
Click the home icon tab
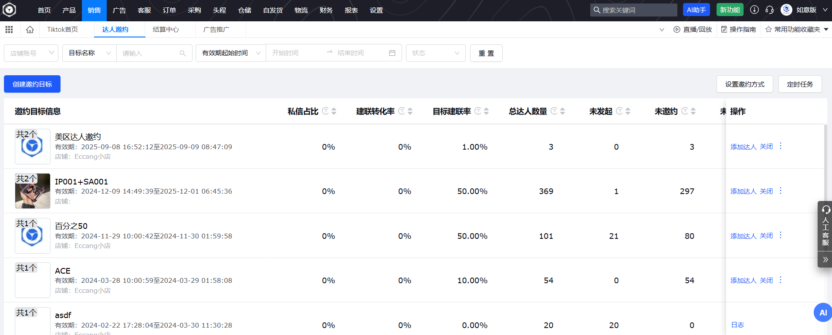(30, 30)
